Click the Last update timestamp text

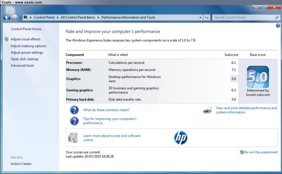(x=90, y=156)
